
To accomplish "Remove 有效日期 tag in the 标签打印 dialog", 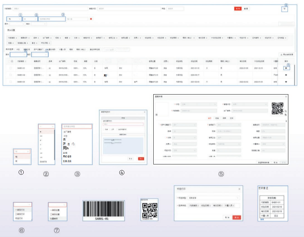I will pyautogui.click(x=222, y=205).
